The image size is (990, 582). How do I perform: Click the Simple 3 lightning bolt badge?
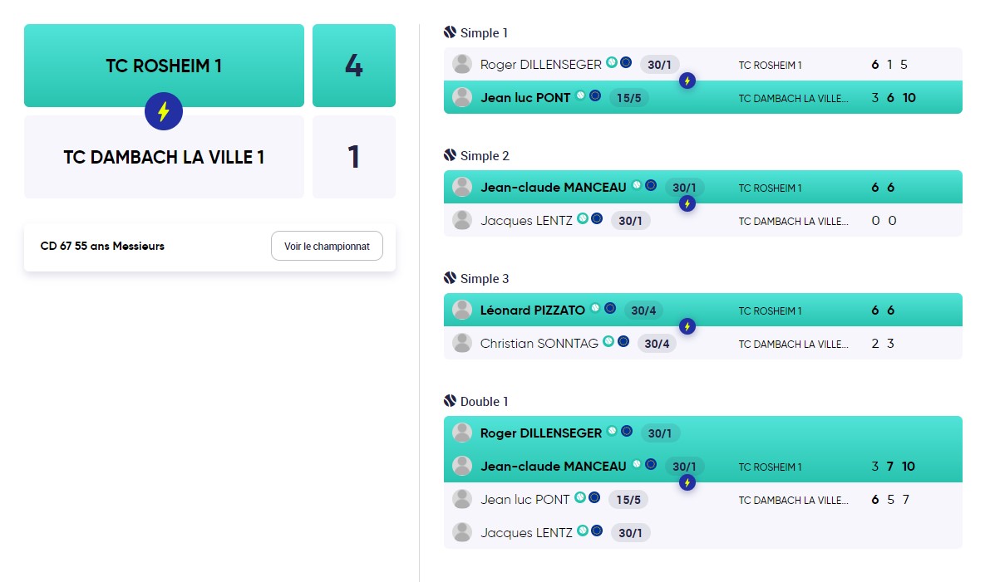click(687, 326)
